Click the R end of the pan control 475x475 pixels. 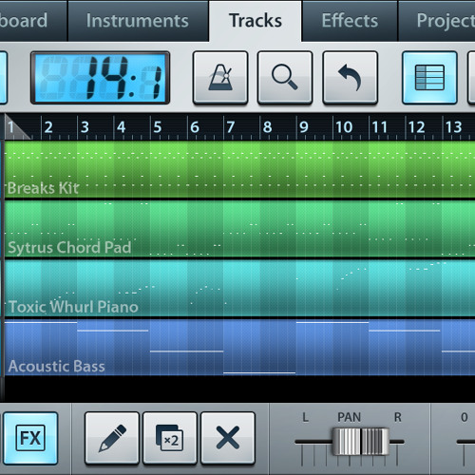398,417
